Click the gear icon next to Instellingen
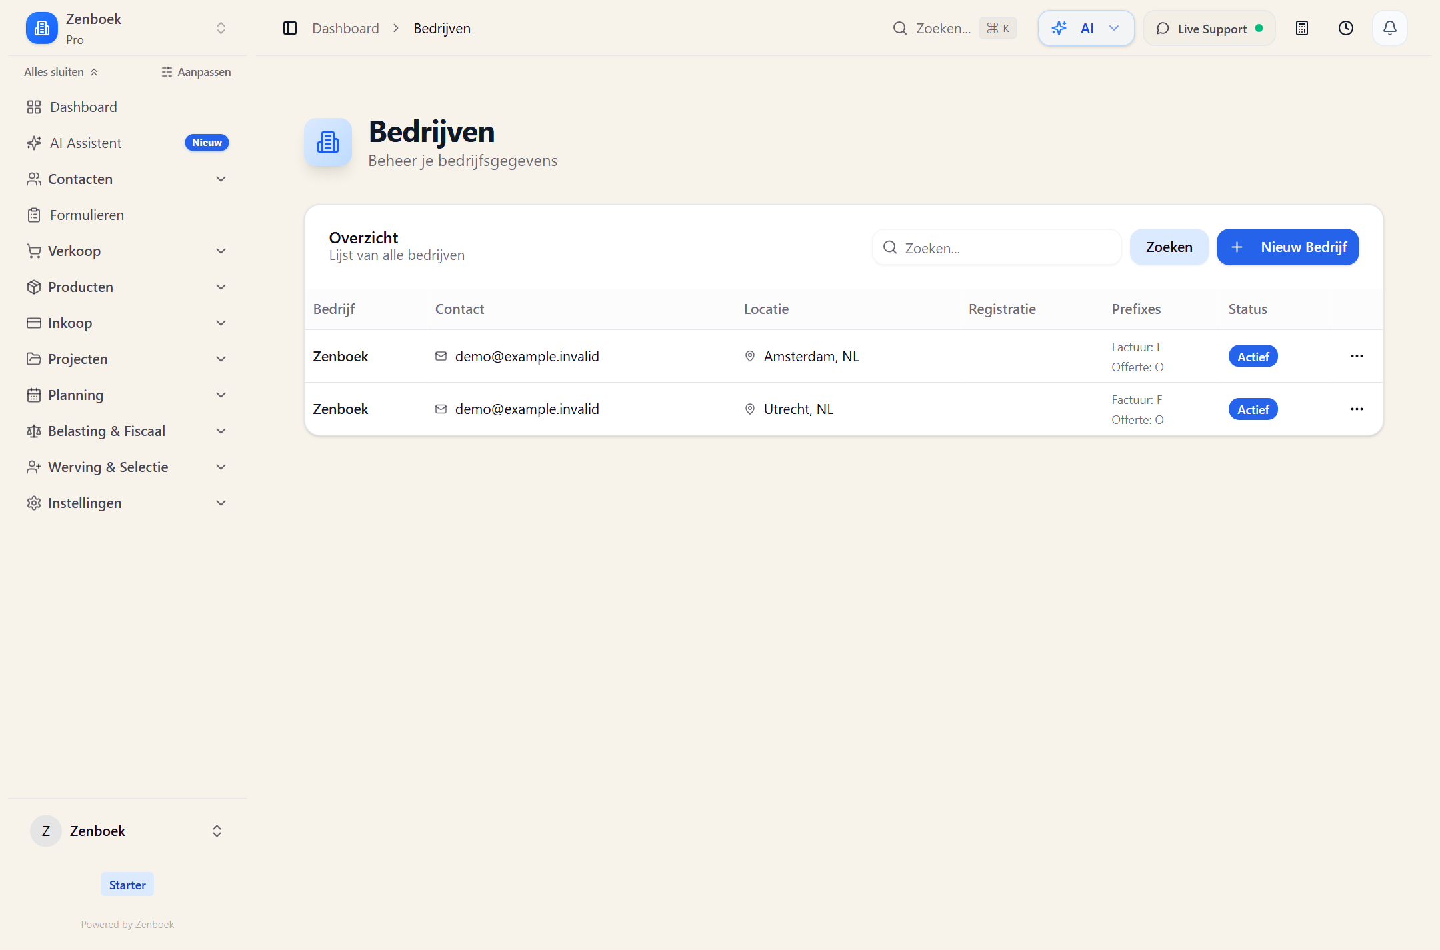This screenshot has height=950, width=1440. click(x=34, y=503)
